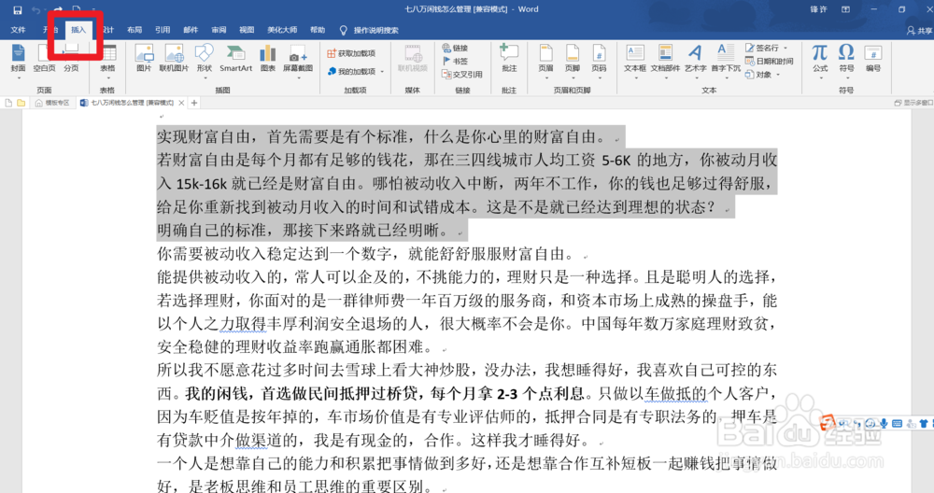This screenshot has height=493, width=934.
Task: Switch to the 邮件 Mailings tab
Action: coord(191,31)
